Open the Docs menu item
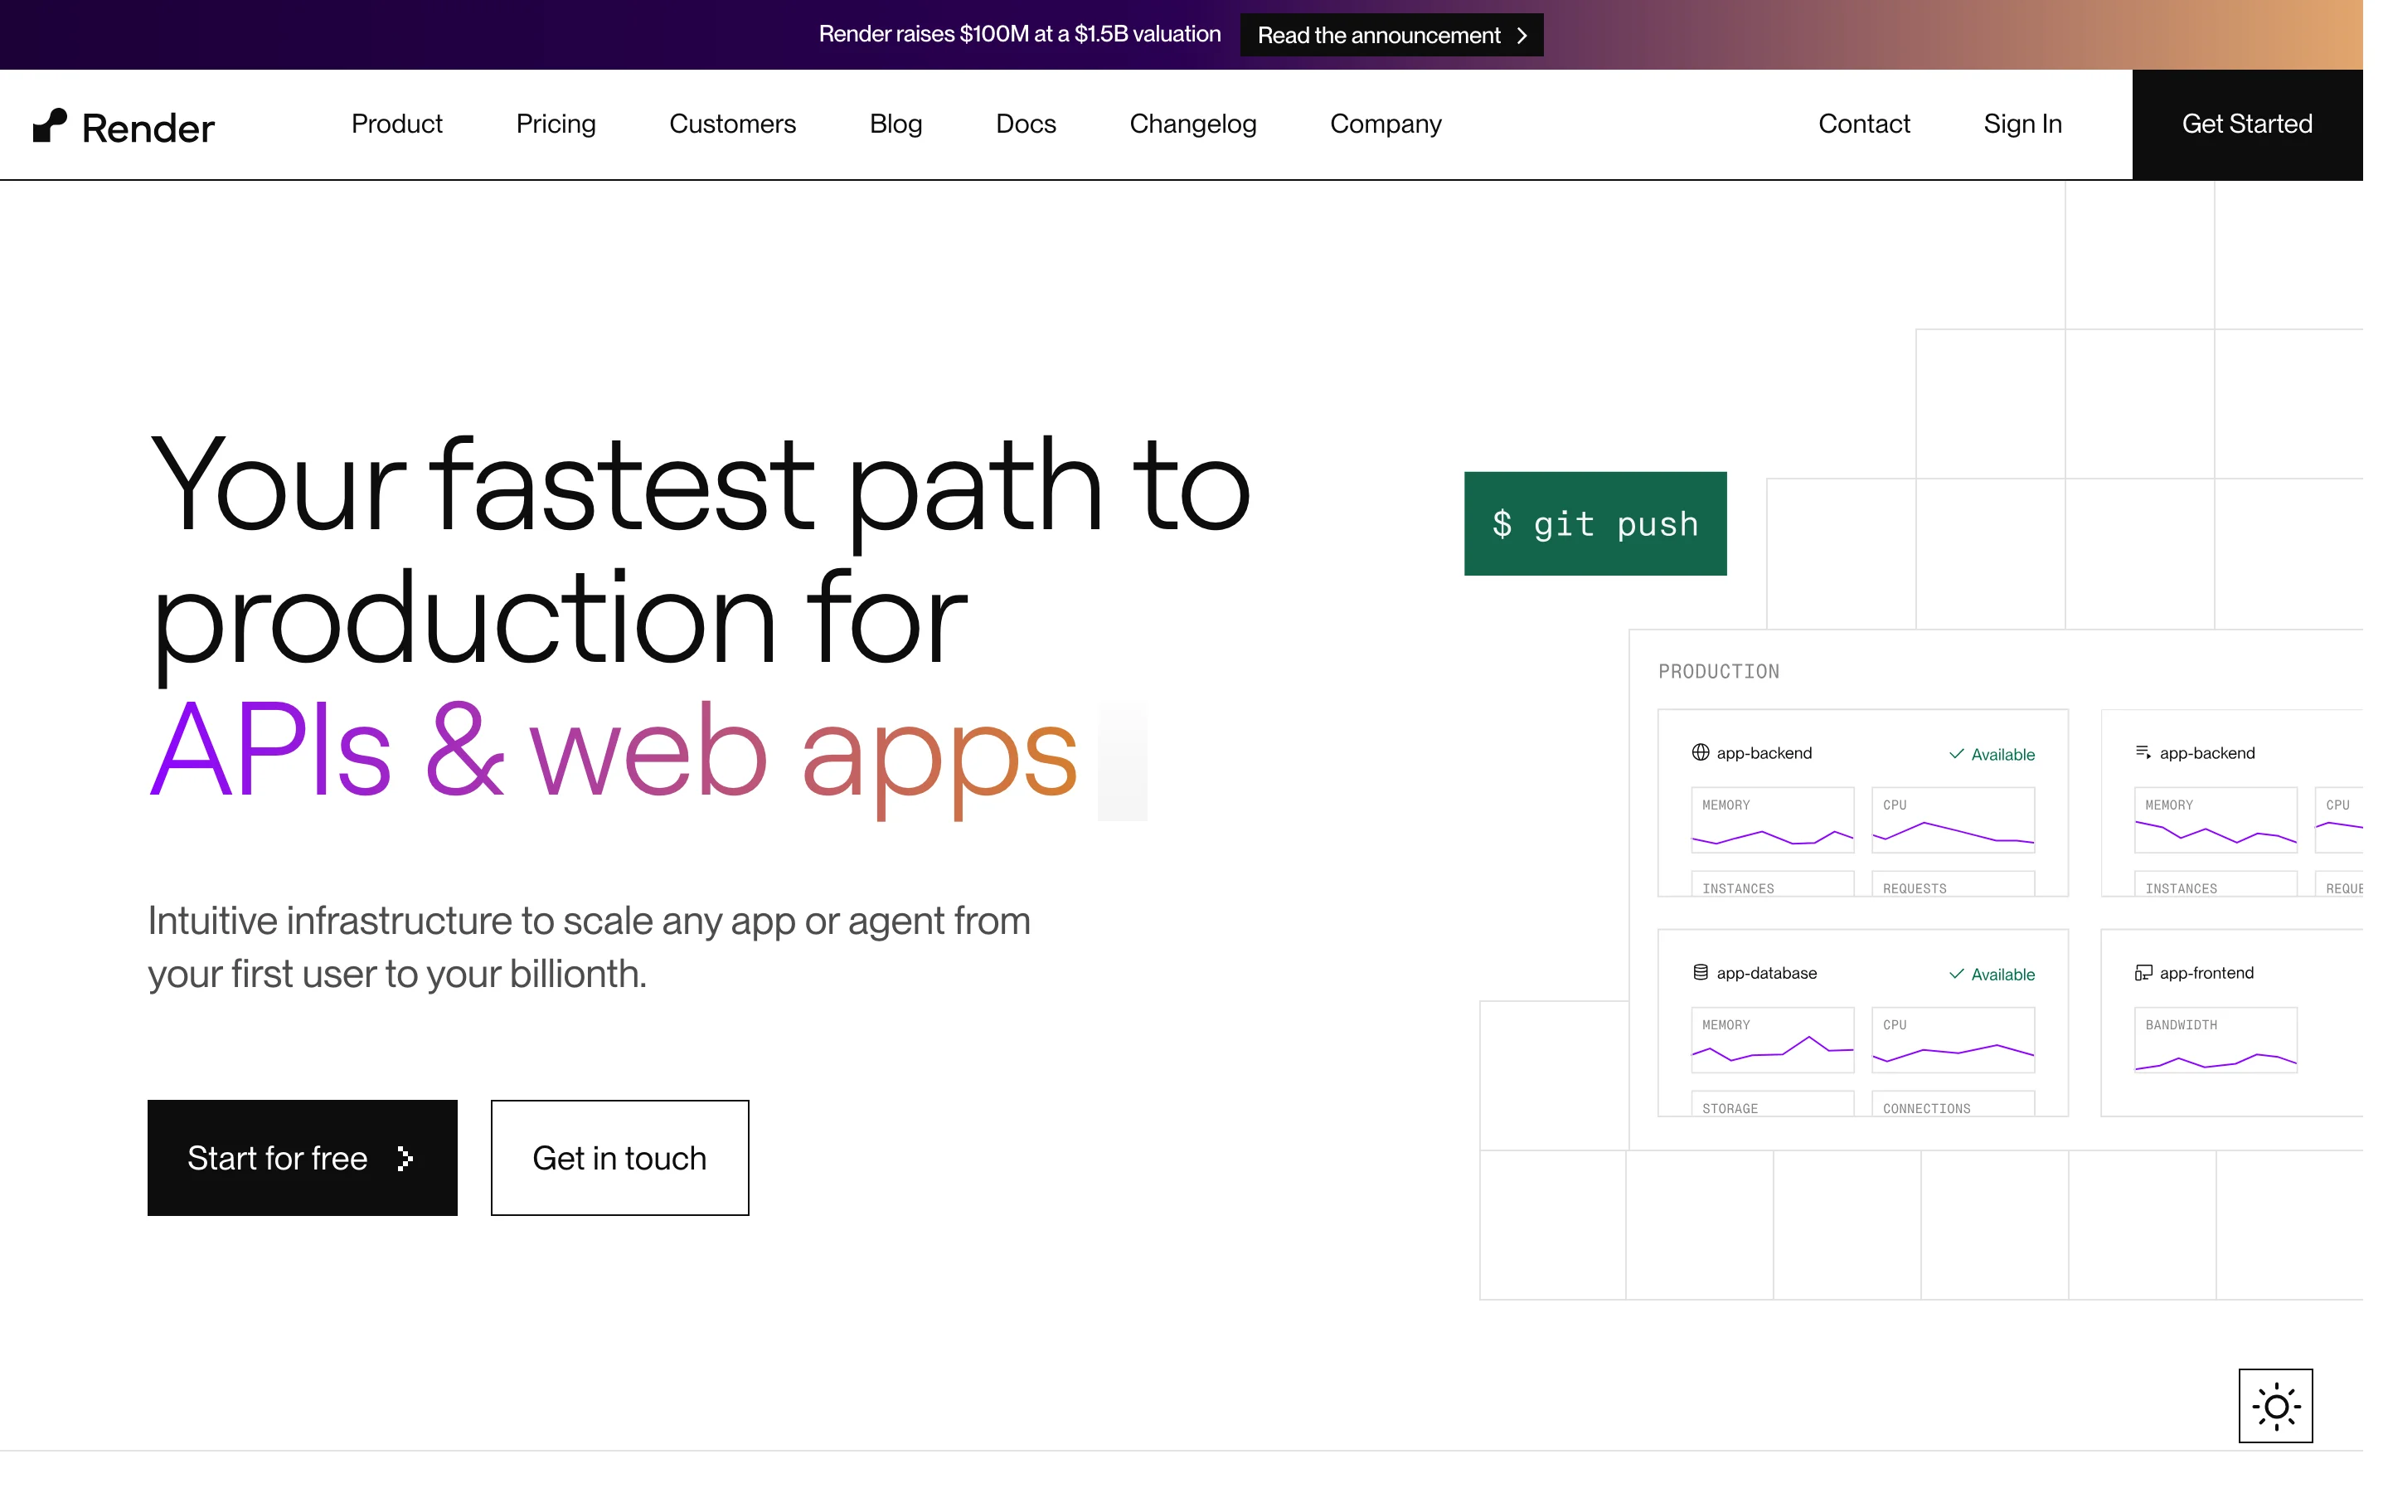This screenshot has width=2388, height=1493. (x=1025, y=124)
